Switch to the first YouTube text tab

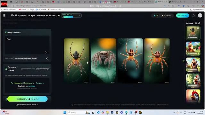[120, 2]
